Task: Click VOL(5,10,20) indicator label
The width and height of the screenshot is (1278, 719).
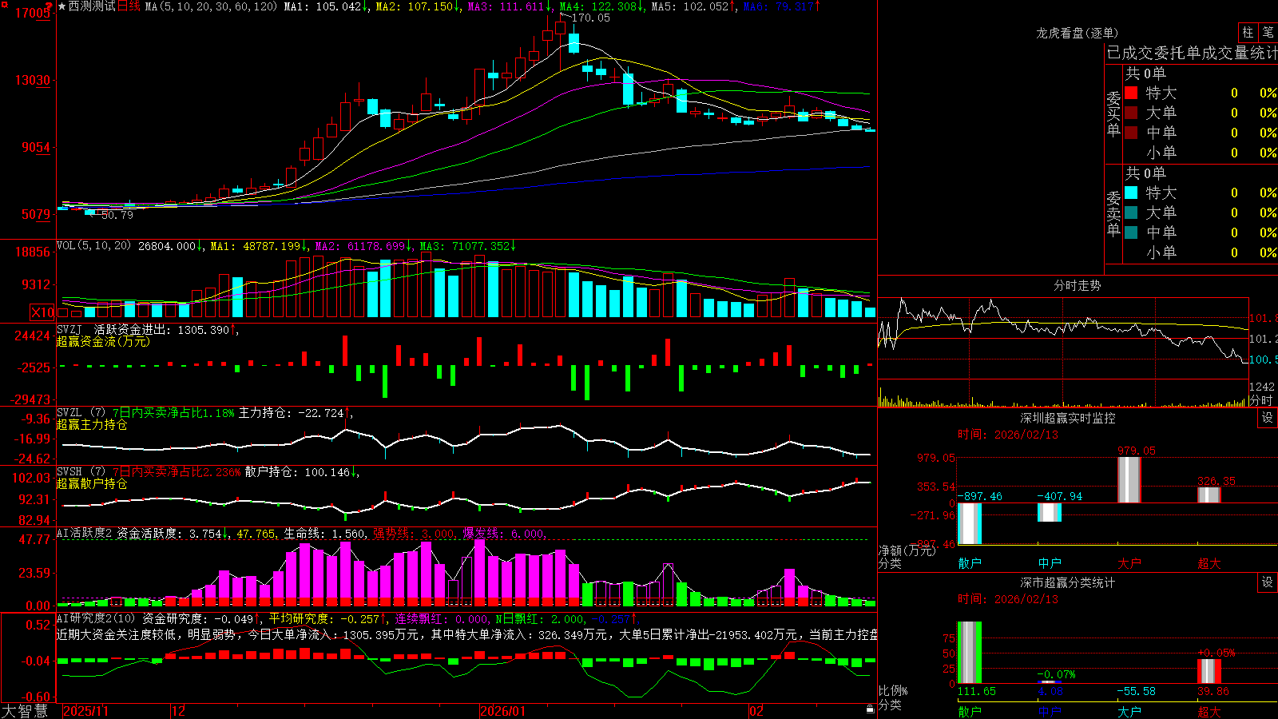Action: [93, 246]
